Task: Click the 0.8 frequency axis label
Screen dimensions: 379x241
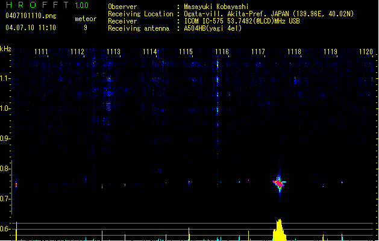Action: 5,169
